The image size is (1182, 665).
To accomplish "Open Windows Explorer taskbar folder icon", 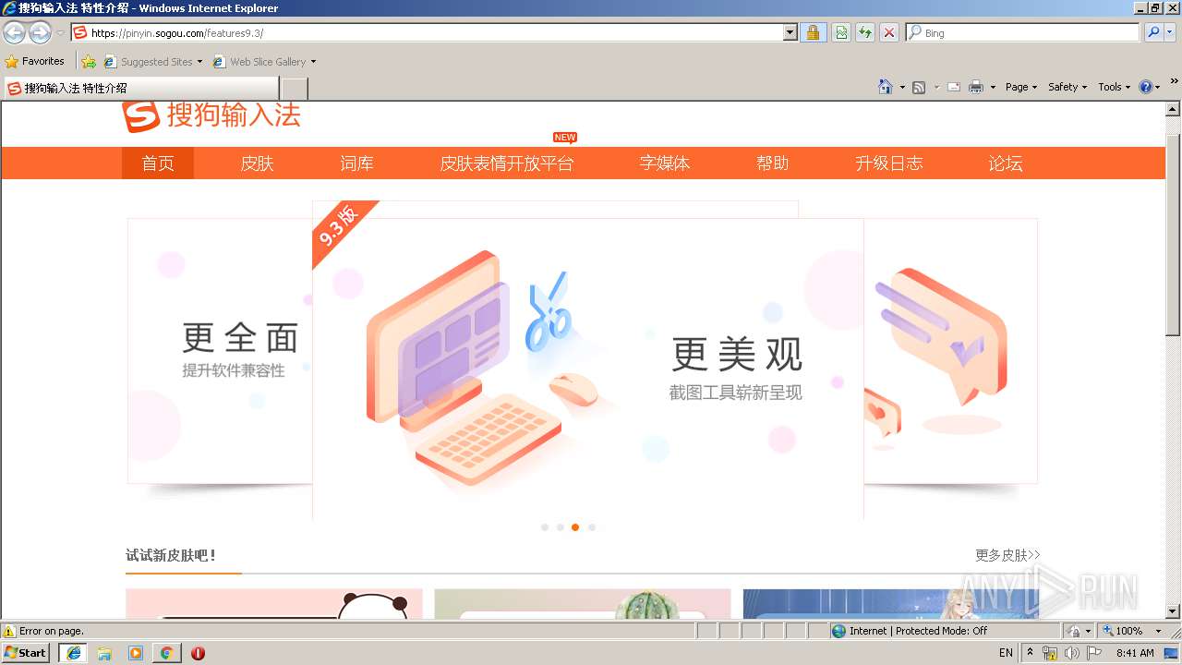I will (x=104, y=653).
